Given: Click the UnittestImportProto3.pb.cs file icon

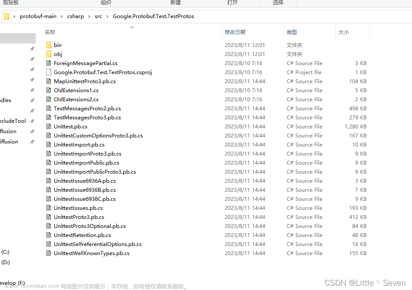Looking at the screenshot, I should 49,153.
